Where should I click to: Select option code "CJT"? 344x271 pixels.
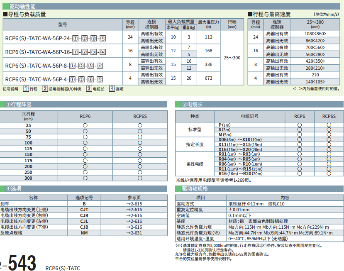[84, 210]
